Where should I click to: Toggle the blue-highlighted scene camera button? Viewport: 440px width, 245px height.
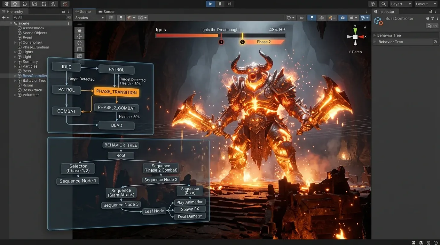tap(343, 18)
